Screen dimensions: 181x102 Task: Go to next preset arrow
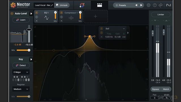pos(141,5)
